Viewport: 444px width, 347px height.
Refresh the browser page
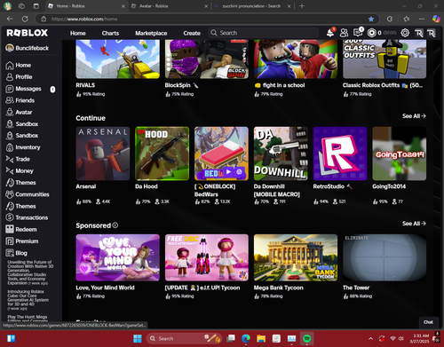coord(25,19)
